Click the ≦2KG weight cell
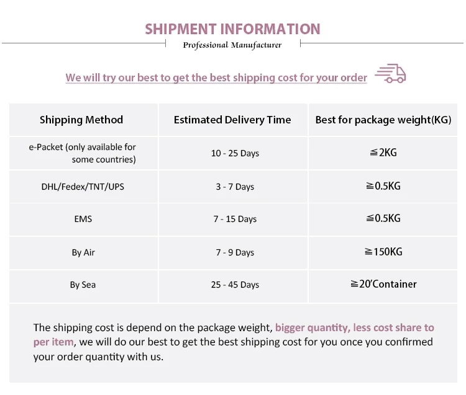This screenshot has width=466, height=395. point(383,152)
